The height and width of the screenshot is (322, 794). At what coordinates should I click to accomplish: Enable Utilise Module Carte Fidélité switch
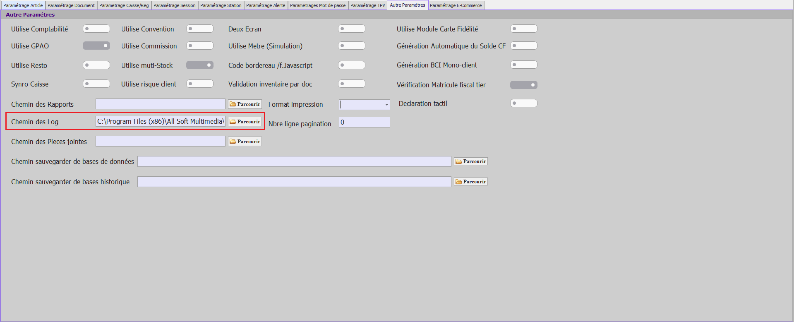pos(524,29)
